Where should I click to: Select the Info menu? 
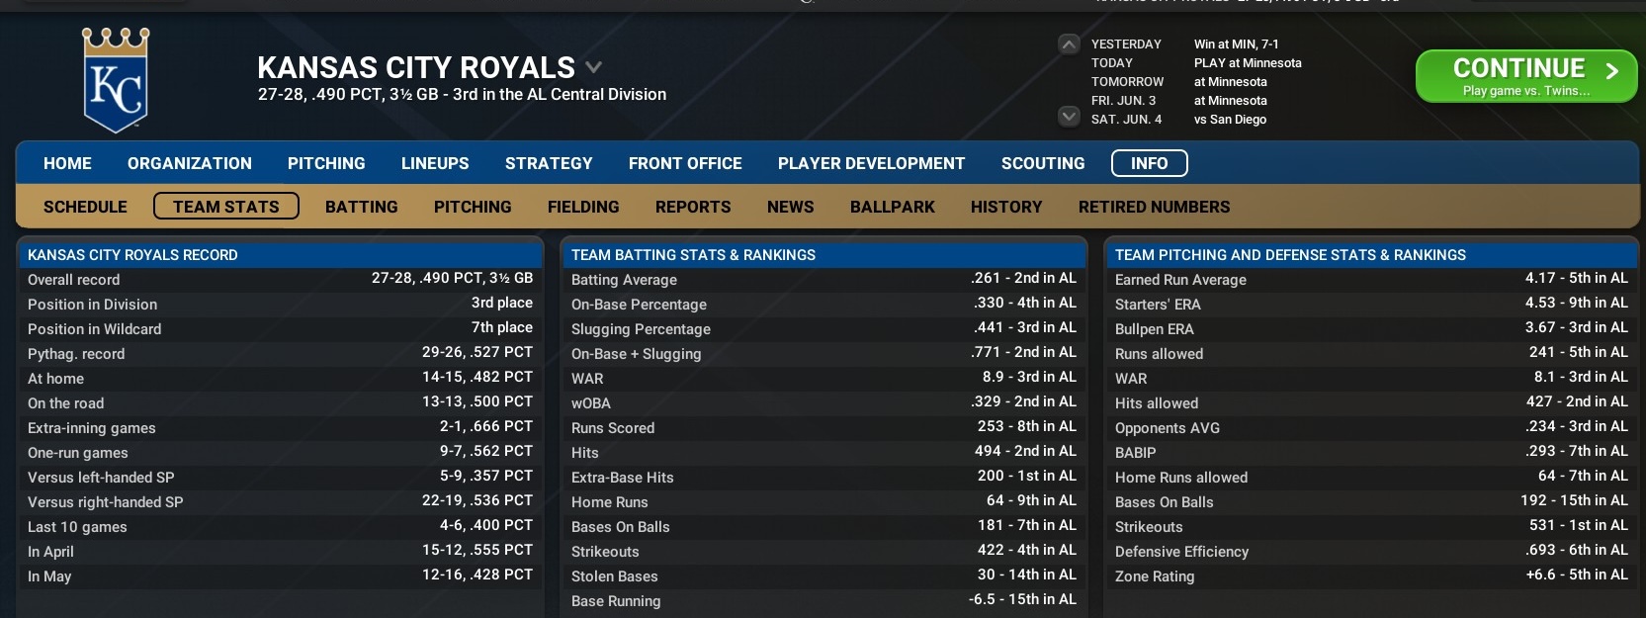1150,163
